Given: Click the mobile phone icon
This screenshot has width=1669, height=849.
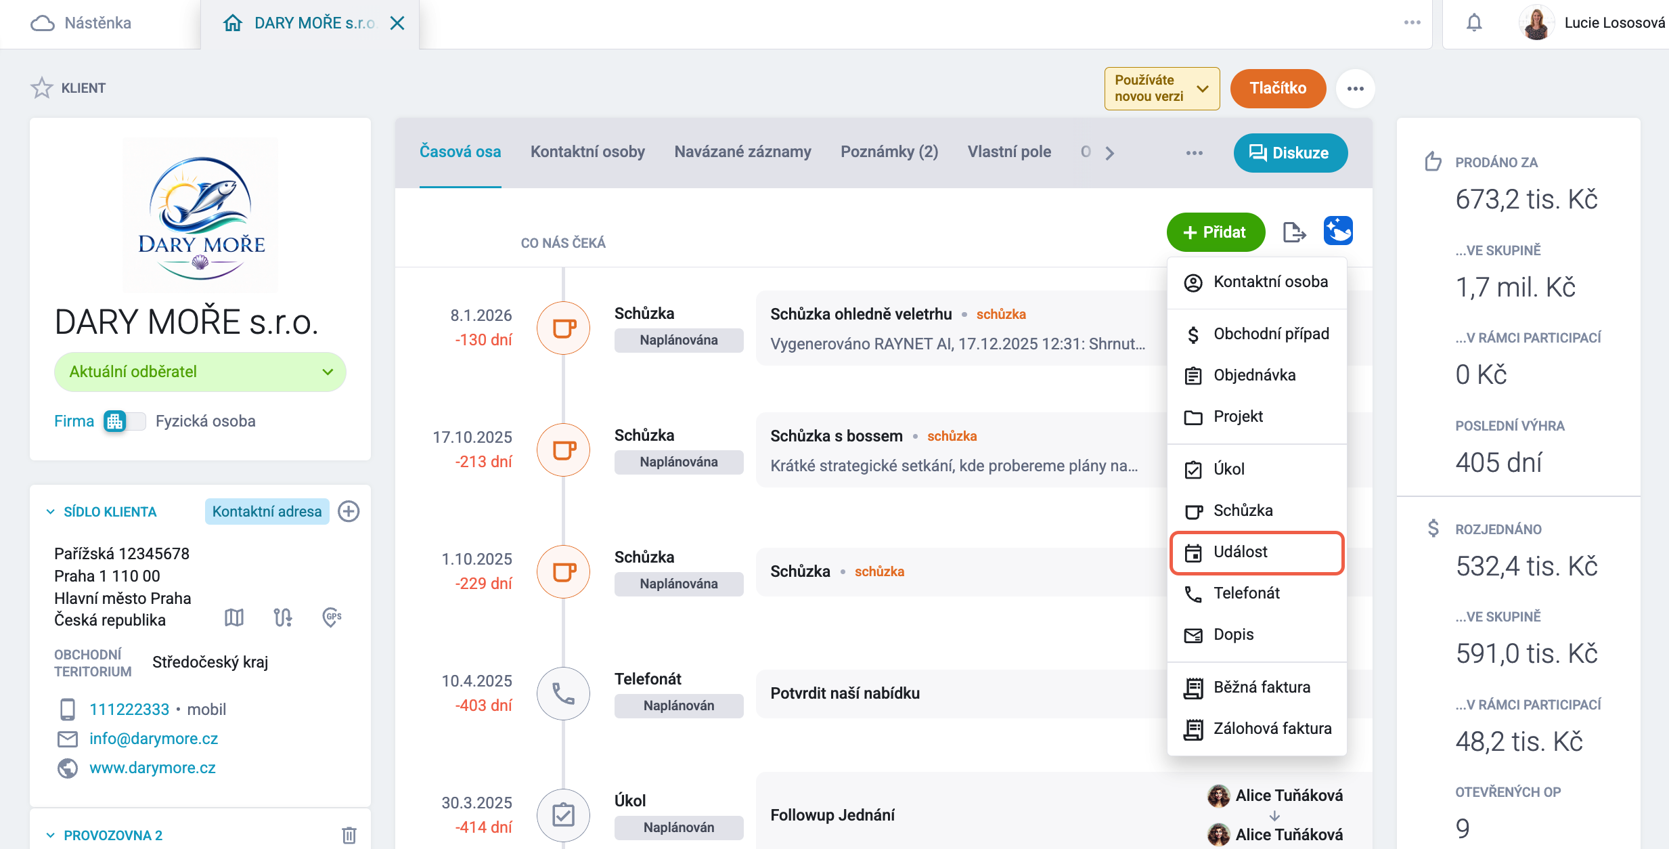Looking at the screenshot, I should coord(68,710).
